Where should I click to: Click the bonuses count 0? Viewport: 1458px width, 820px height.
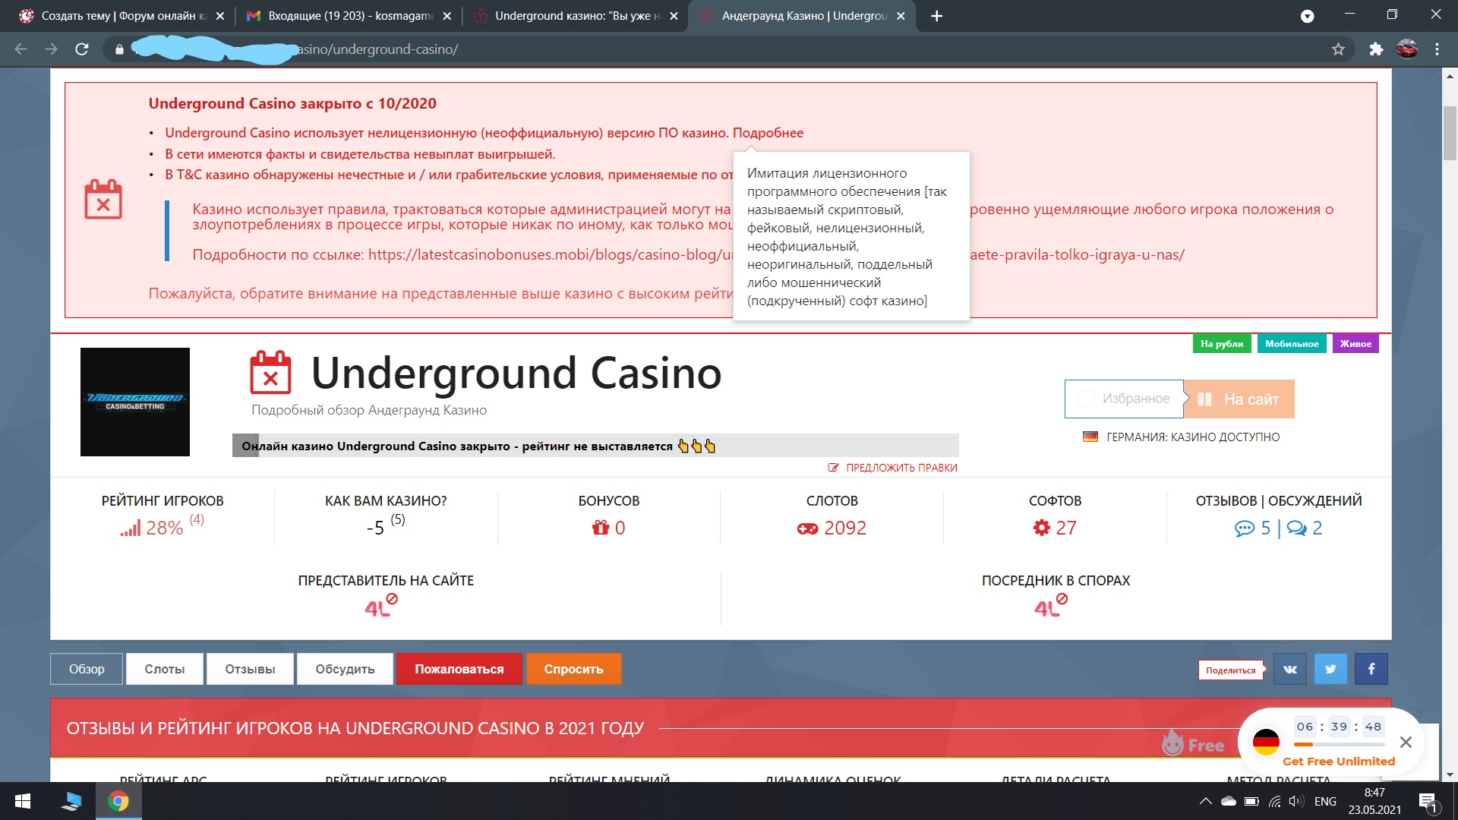pyautogui.click(x=609, y=528)
